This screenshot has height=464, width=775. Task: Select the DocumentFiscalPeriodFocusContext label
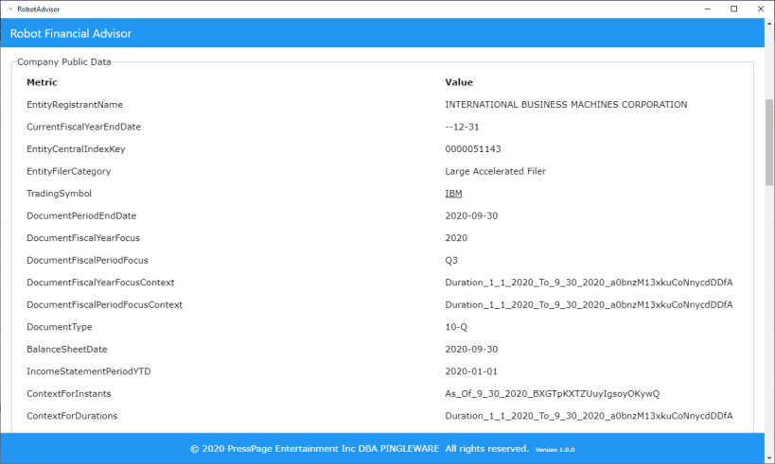pyautogui.click(x=104, y=304)
